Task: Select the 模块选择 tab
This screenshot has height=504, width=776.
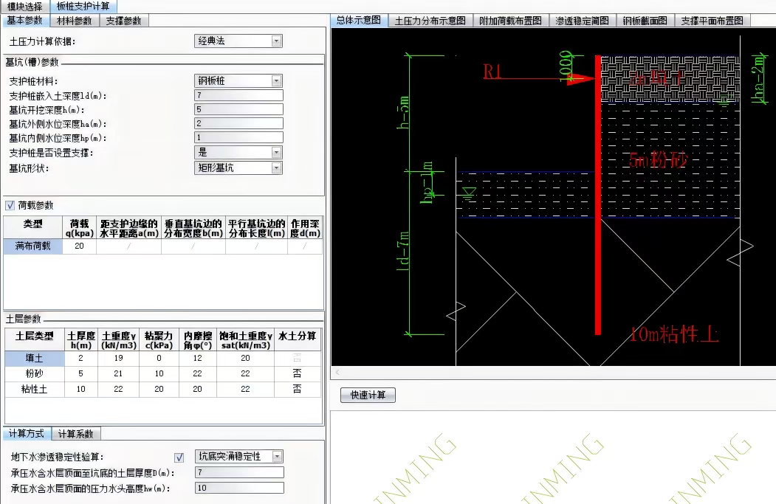Action: pyautogui.click(x=25, y=6)
